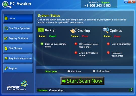Click the PC Awaker logo icon
This screenshot has height=96, width=136.
coord(7,5)
